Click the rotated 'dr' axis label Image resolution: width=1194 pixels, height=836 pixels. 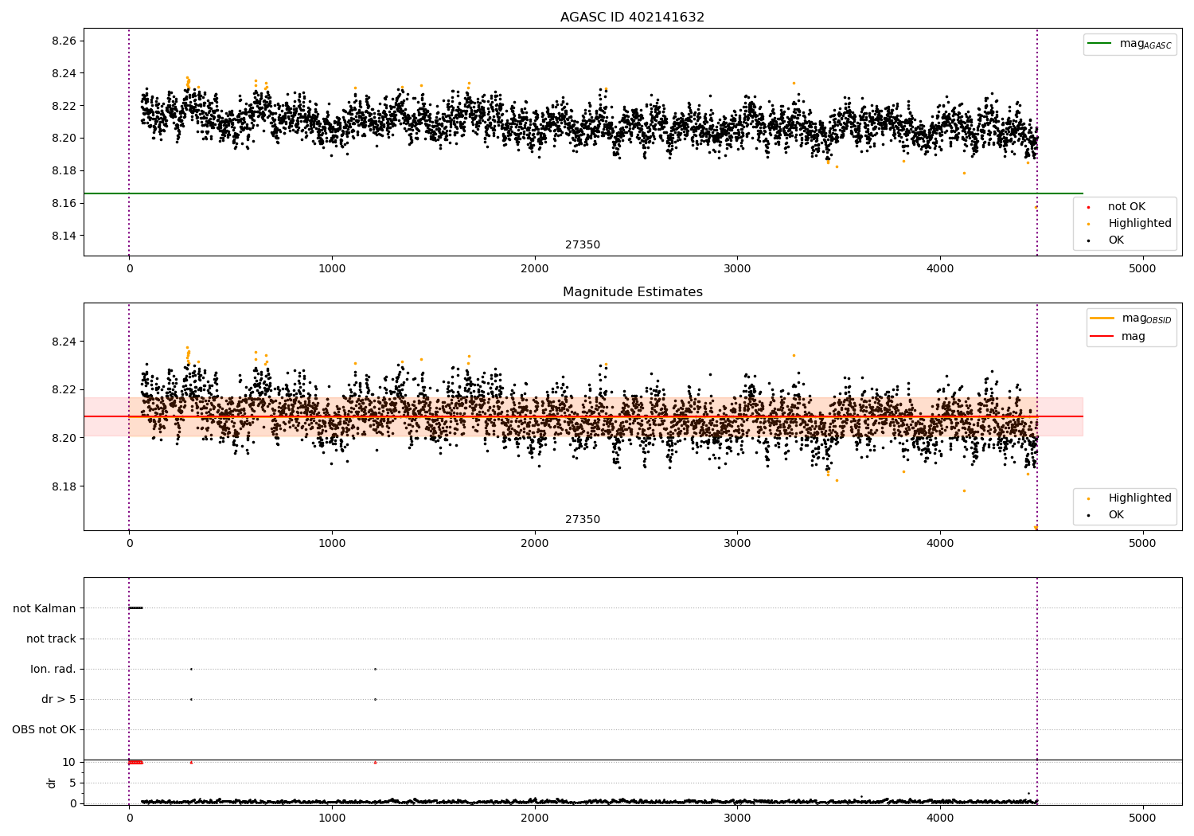click(52, 783)
